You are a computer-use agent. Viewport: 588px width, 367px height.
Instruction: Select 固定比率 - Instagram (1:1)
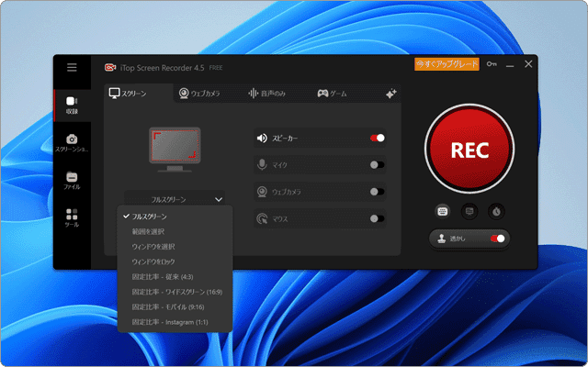coord(175,322)
